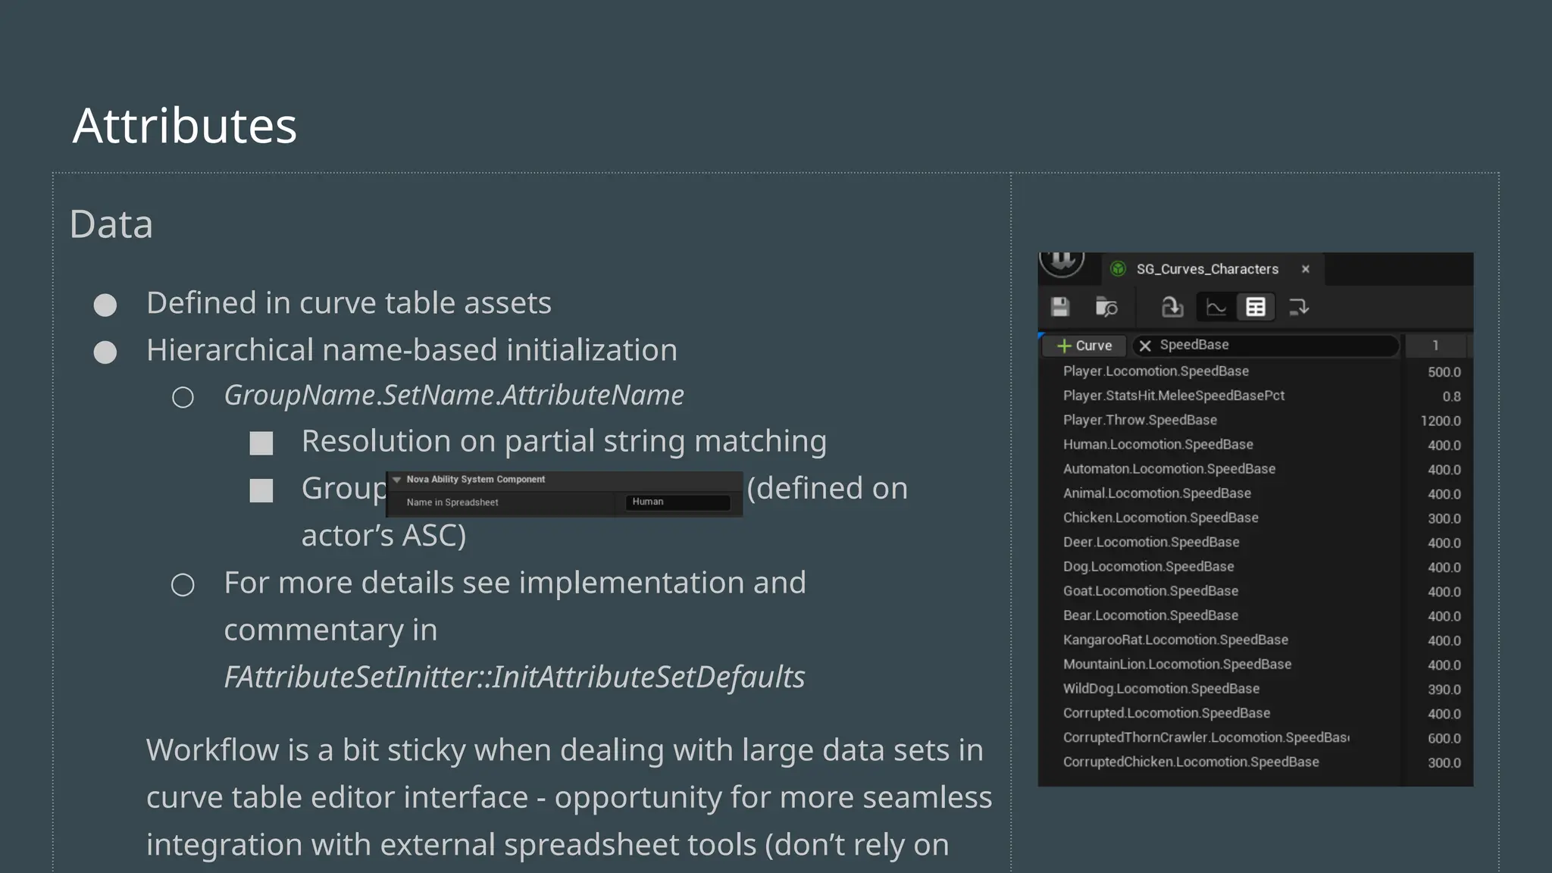Viewport: 1552px width, 873px height.
Task: Select the Animal.Locomotion.SpeedBase row
Action: point(1255,493)
